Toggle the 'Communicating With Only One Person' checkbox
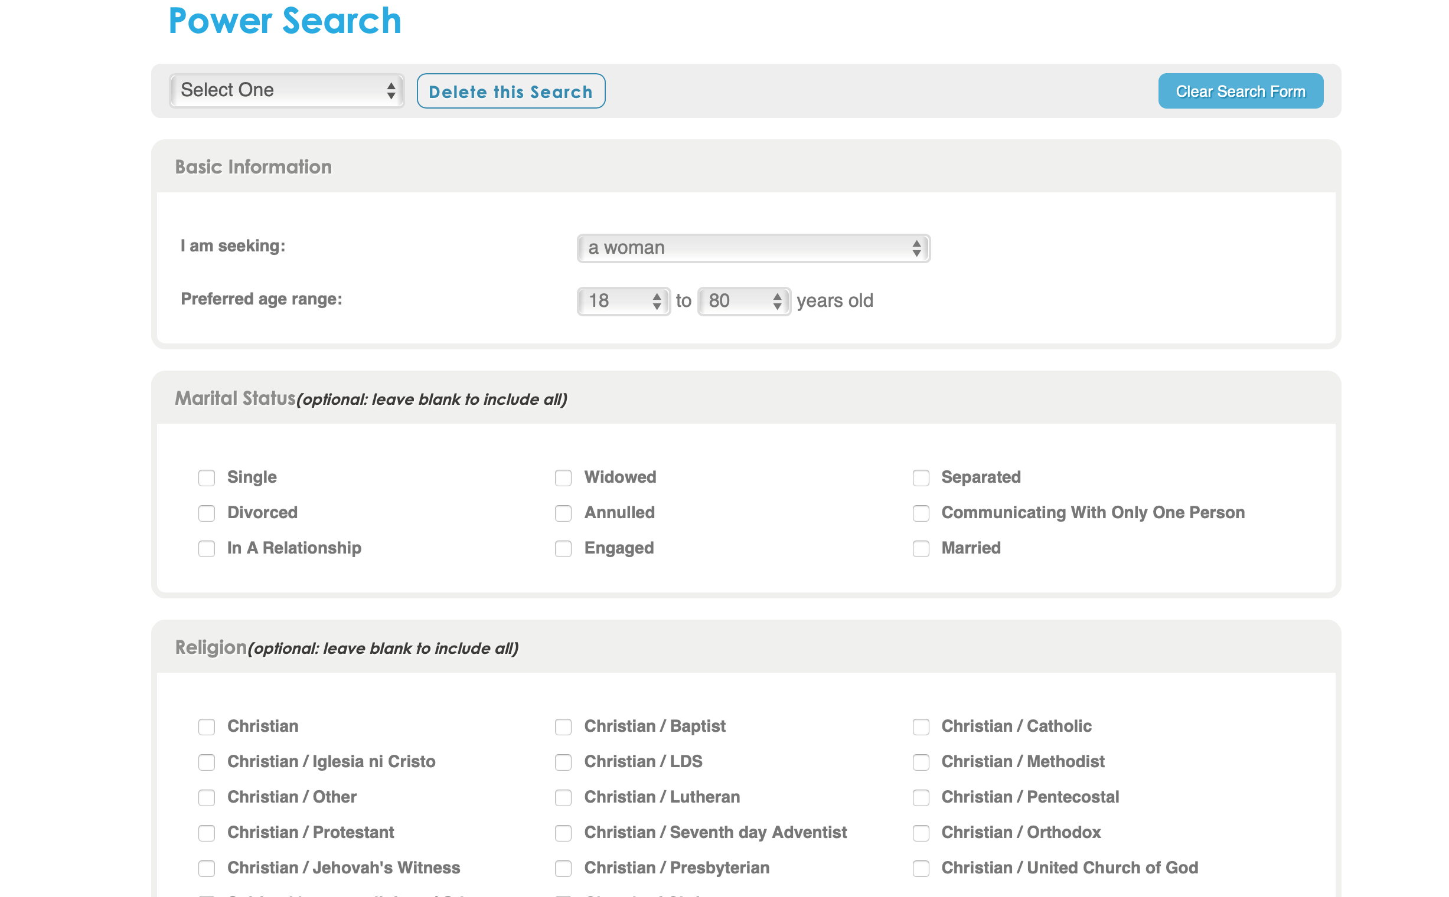Viewport: 1449px width, 897px height. tap(921, 512)
